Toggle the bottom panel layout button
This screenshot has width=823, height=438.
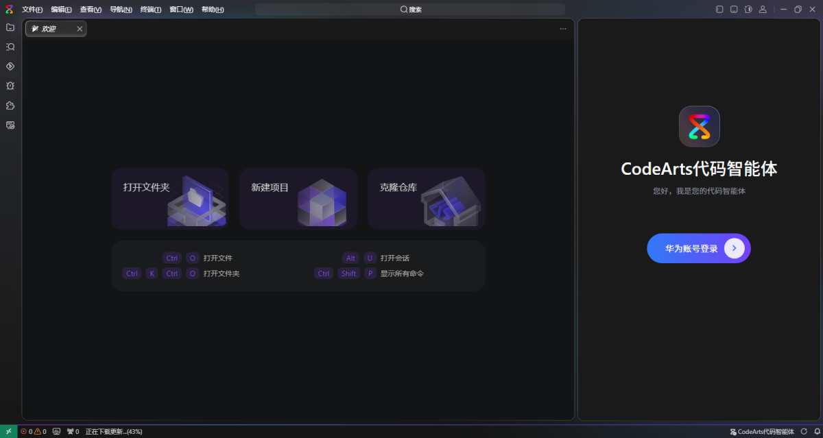[x=734, y=10]
